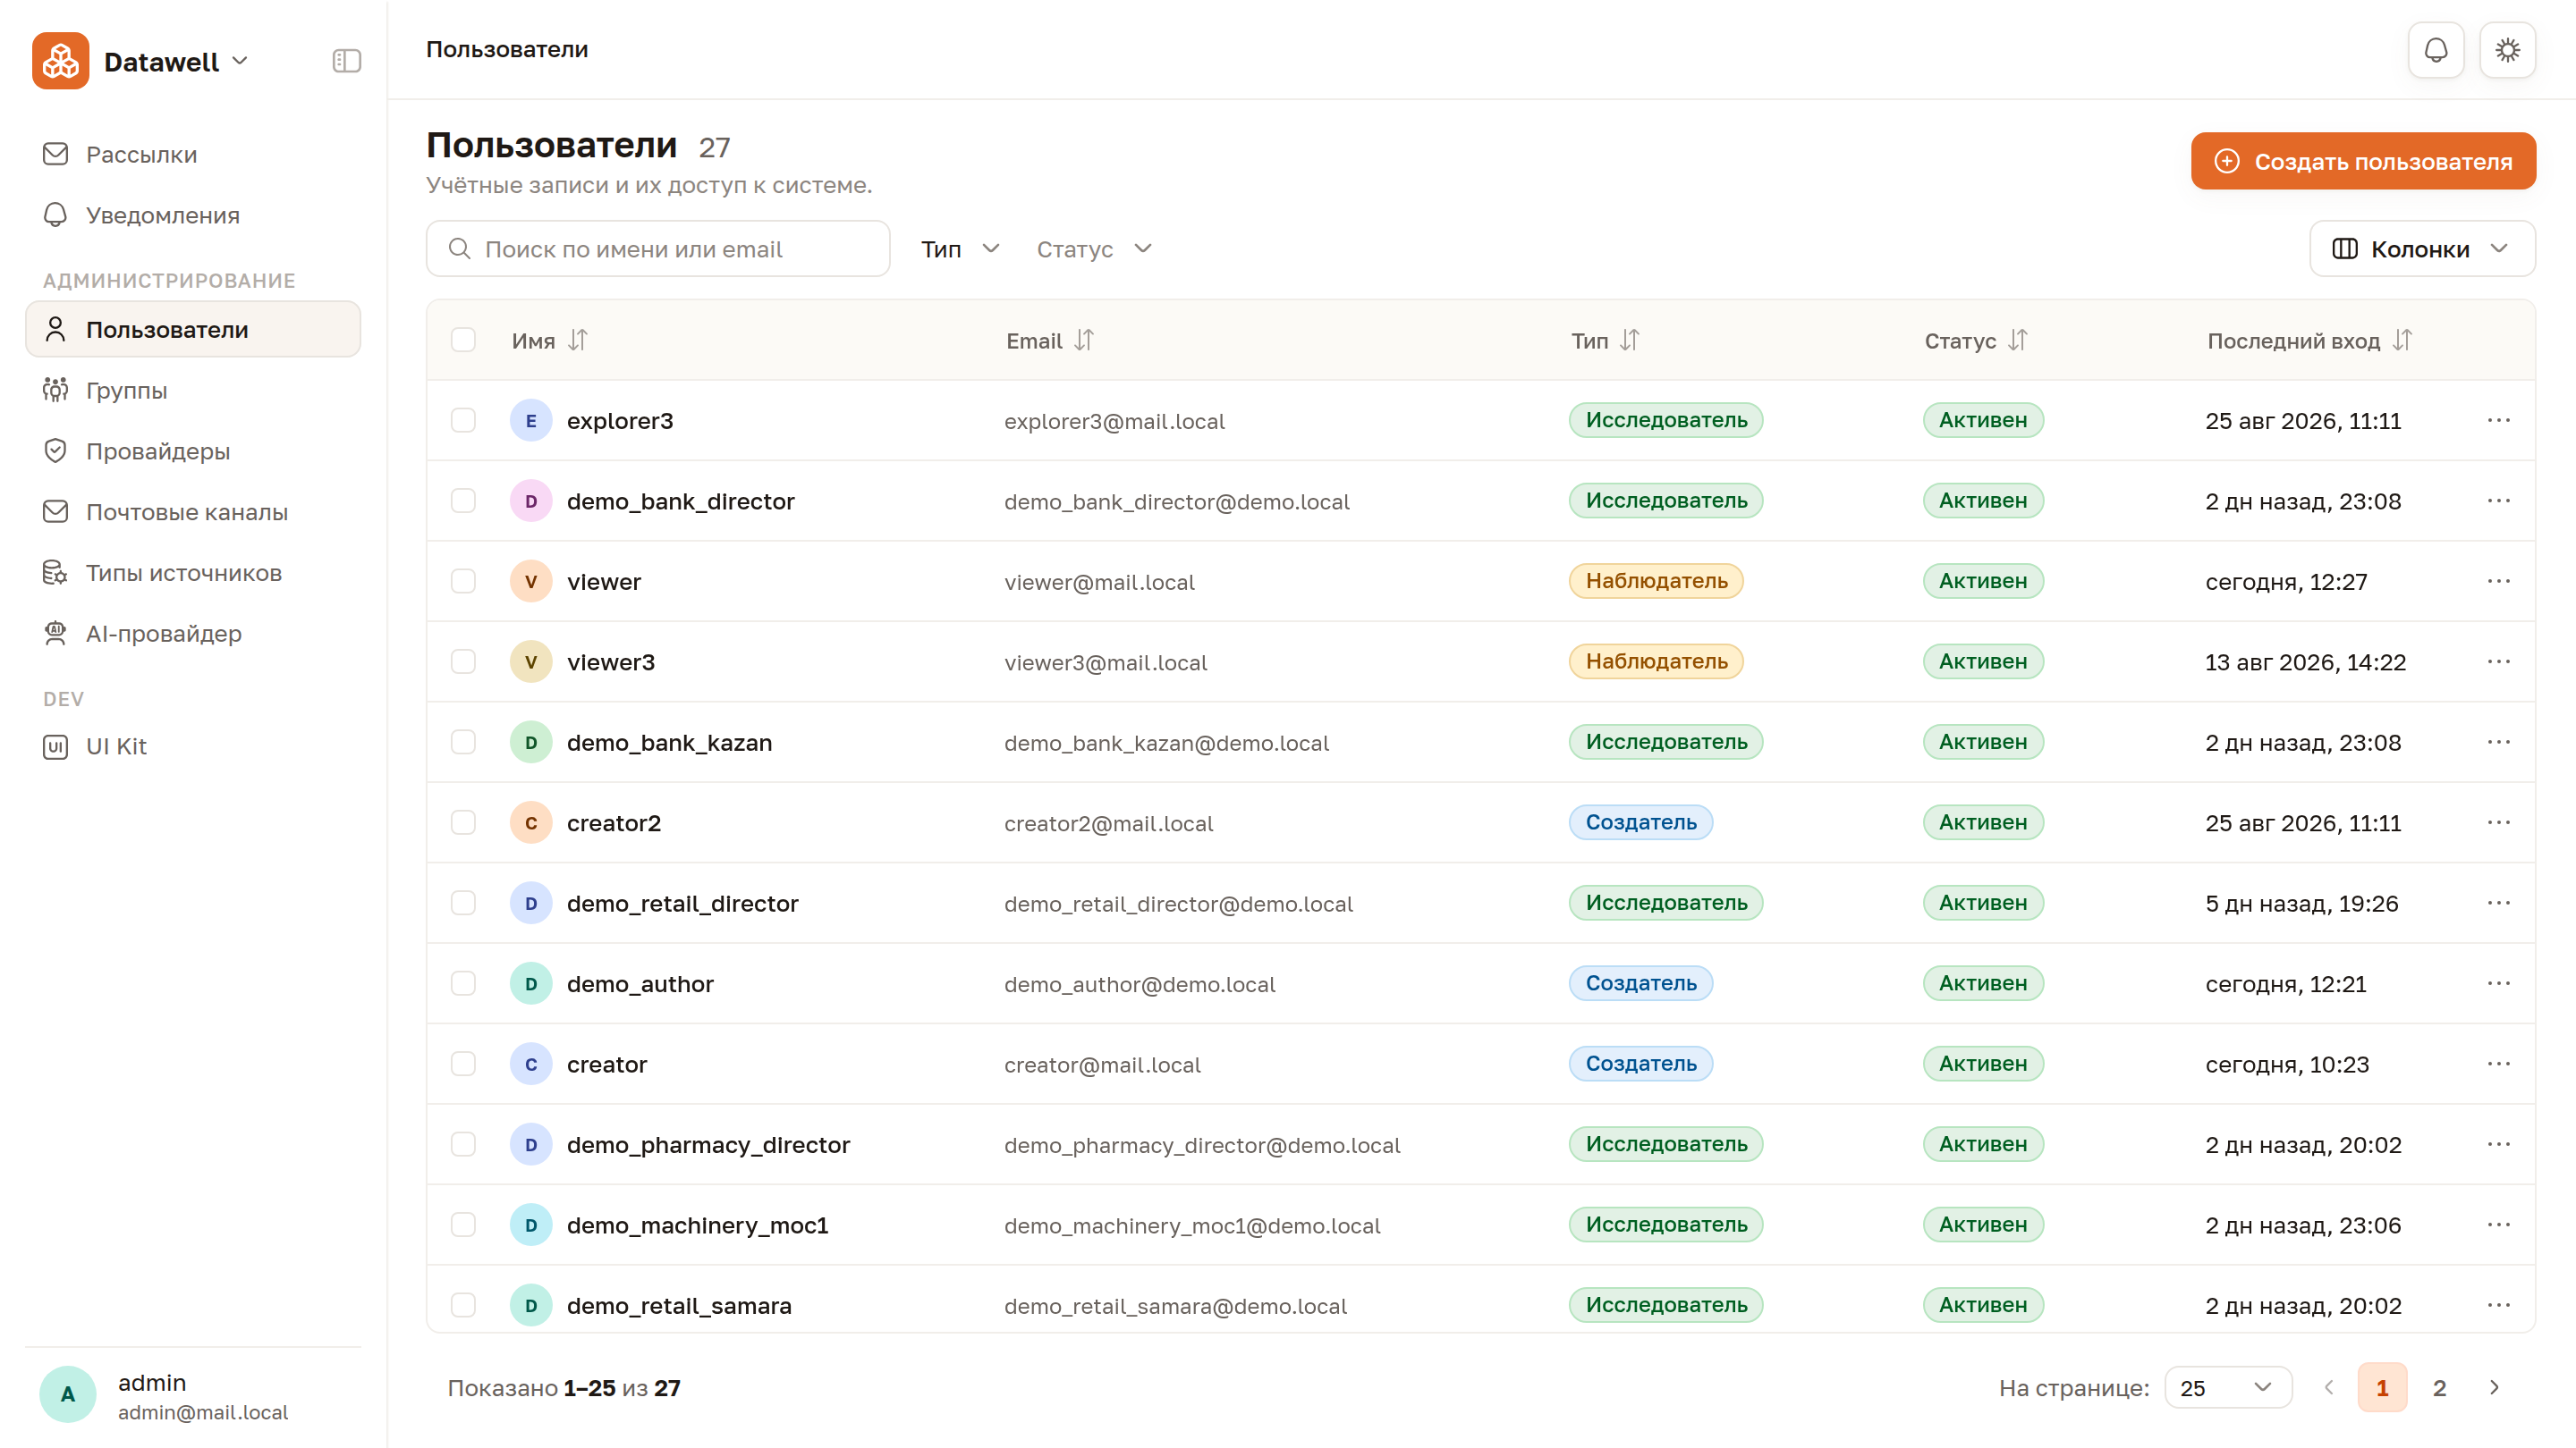
Task: Select the demo_retail_samara row checkbox
Action: point(463,1305)
